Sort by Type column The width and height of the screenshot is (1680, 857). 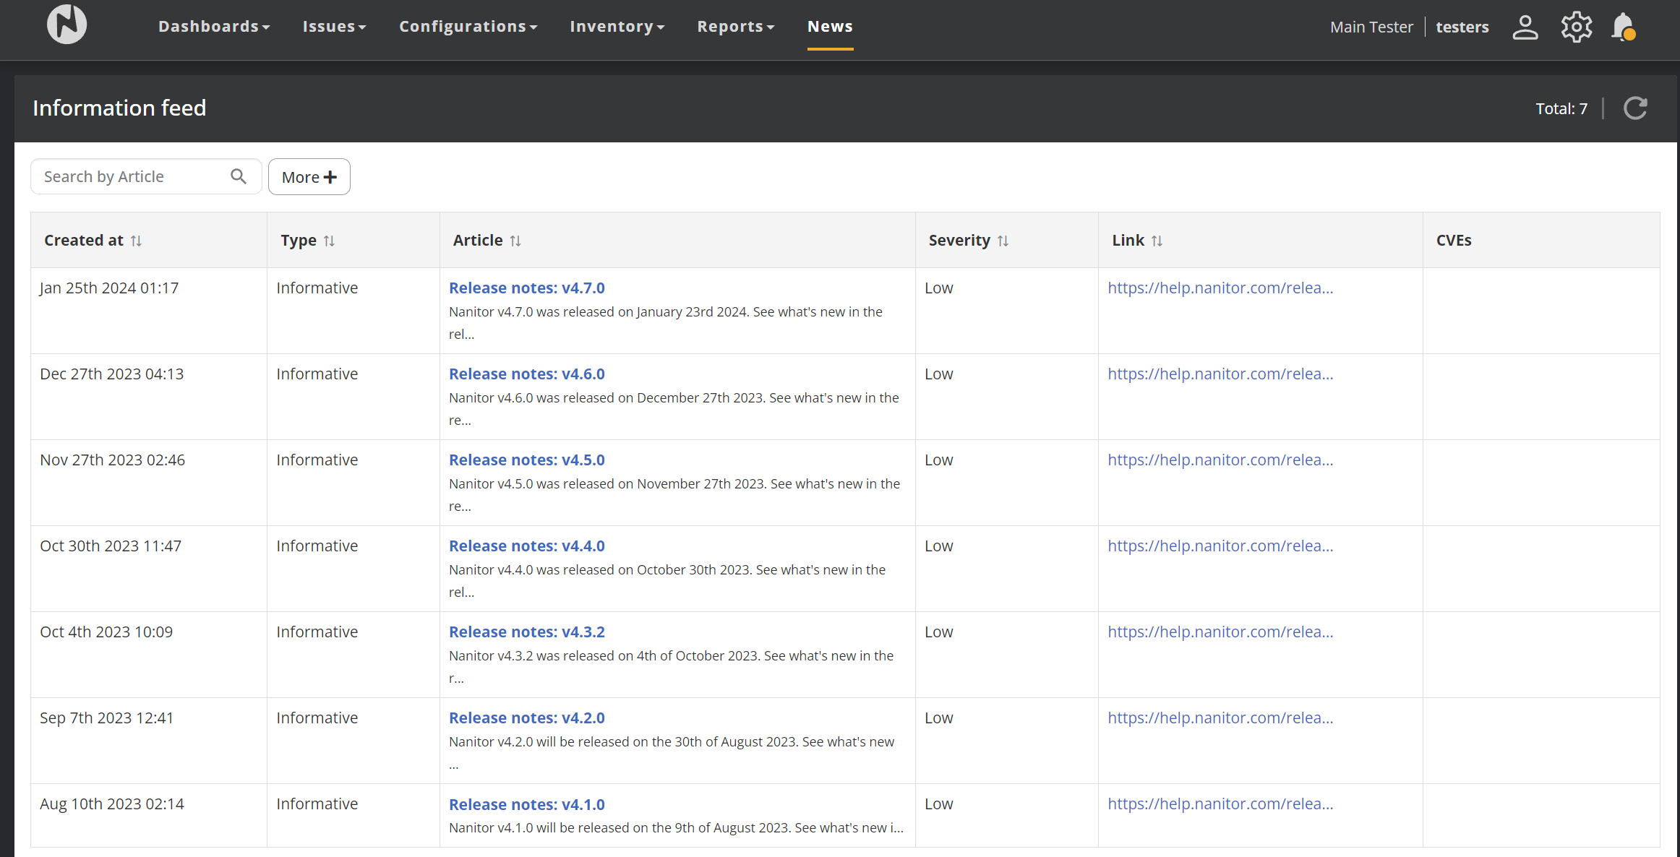pyautogui.click(x=329, y=241)
